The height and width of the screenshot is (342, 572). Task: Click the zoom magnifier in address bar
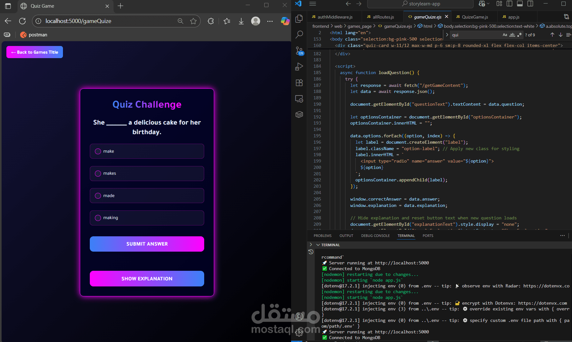(181, 21)
